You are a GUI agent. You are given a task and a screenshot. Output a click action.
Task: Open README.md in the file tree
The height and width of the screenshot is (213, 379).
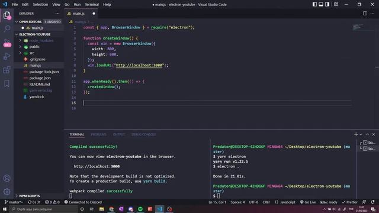[x=39, y=84]
